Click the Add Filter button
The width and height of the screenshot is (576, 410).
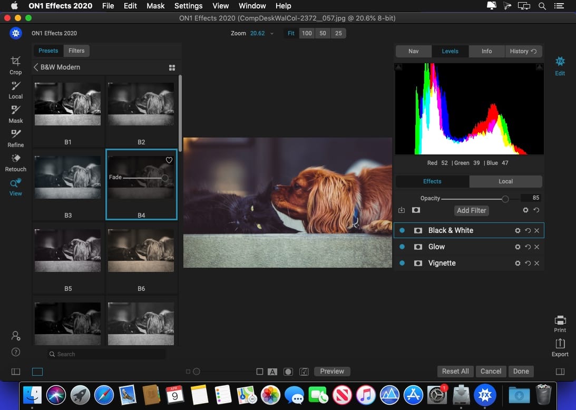point(471,210)
